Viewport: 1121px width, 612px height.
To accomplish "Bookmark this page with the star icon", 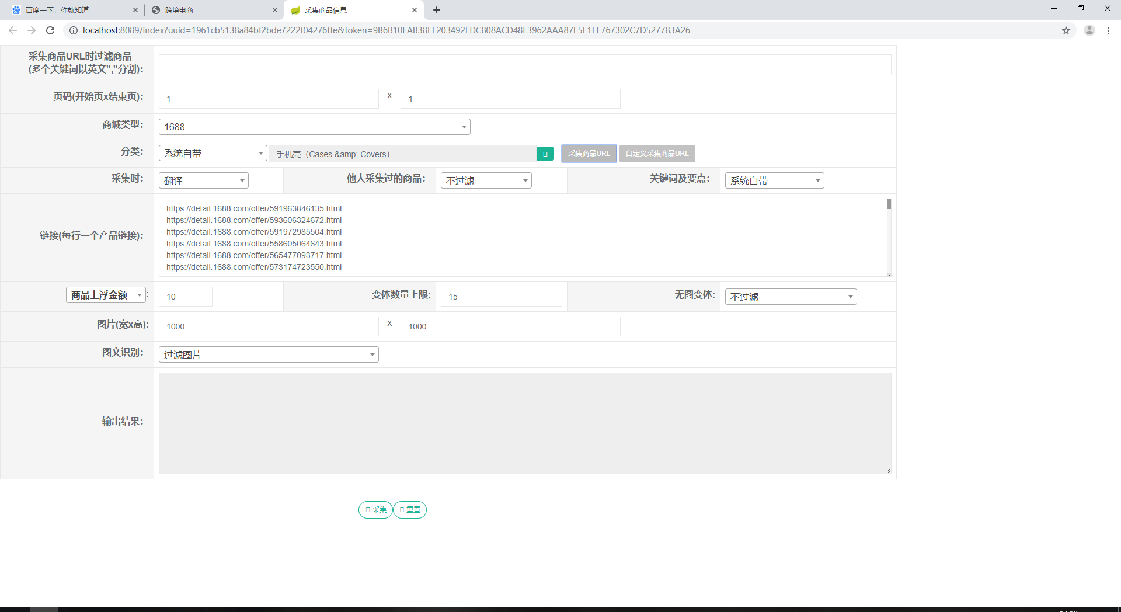I will coord(1066,30).
